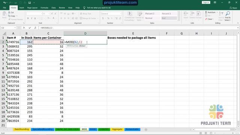Switch to the Formulas tab
This screenshot has height=135, width=240.
click(44, 7)
